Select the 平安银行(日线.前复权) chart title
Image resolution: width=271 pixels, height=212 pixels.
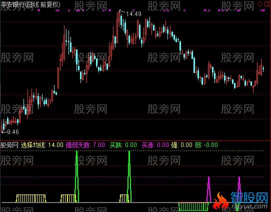tap(30, 4)
